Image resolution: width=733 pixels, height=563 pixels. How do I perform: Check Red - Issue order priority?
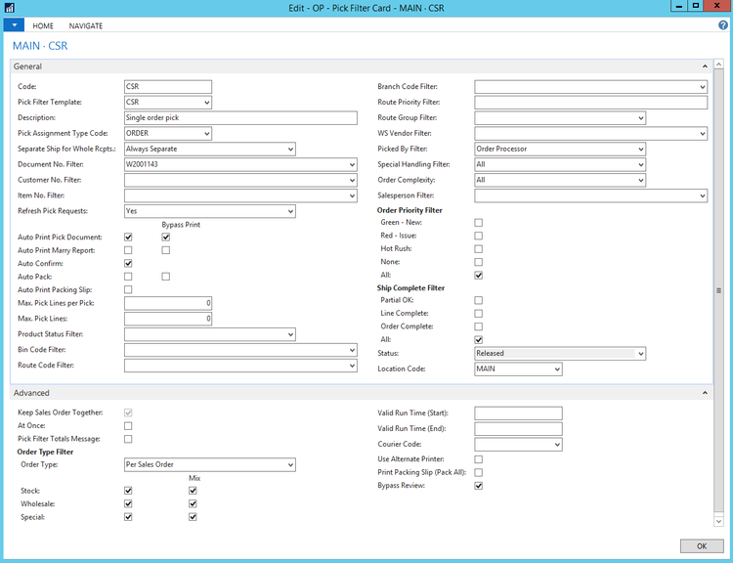click(x=478, y=236)
